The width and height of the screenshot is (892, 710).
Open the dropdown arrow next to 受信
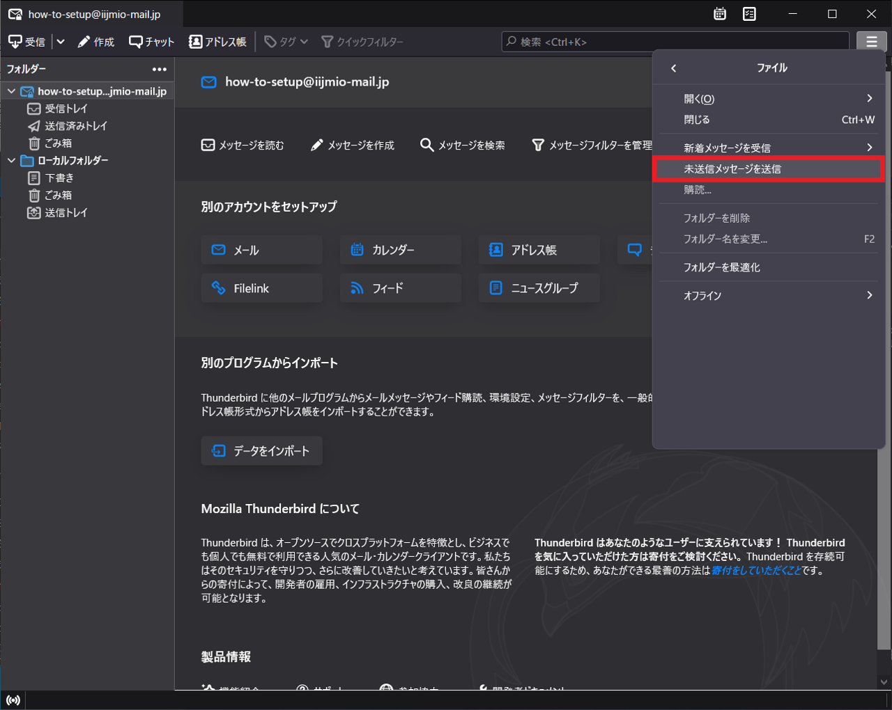click(61, 42)
